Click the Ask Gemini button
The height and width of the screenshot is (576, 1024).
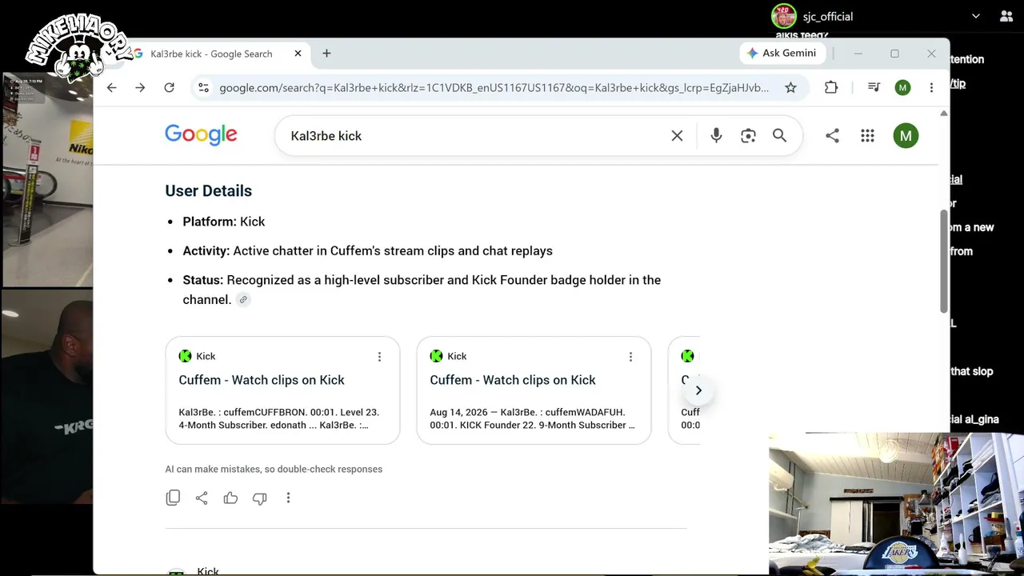pos(781,53)
